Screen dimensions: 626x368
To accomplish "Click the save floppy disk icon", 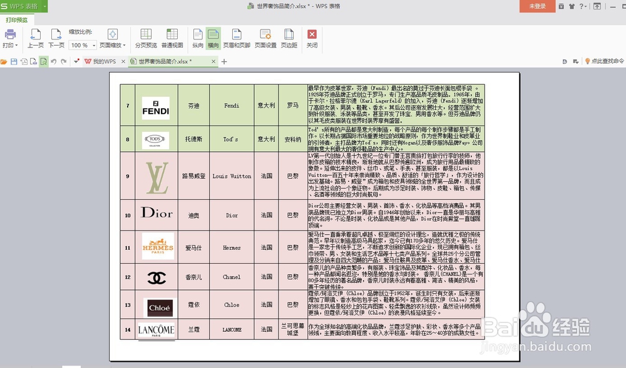I will [x=14, y=62].
